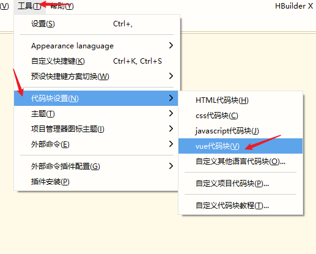Open 项目管理器图标主题(I) submenu
Image resolution: width=316 pixels, height=254 pixels.
click(96, 129)
